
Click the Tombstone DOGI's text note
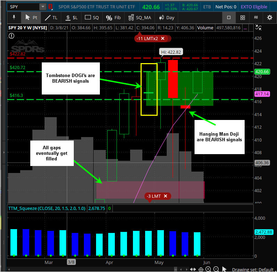[71, 78]
